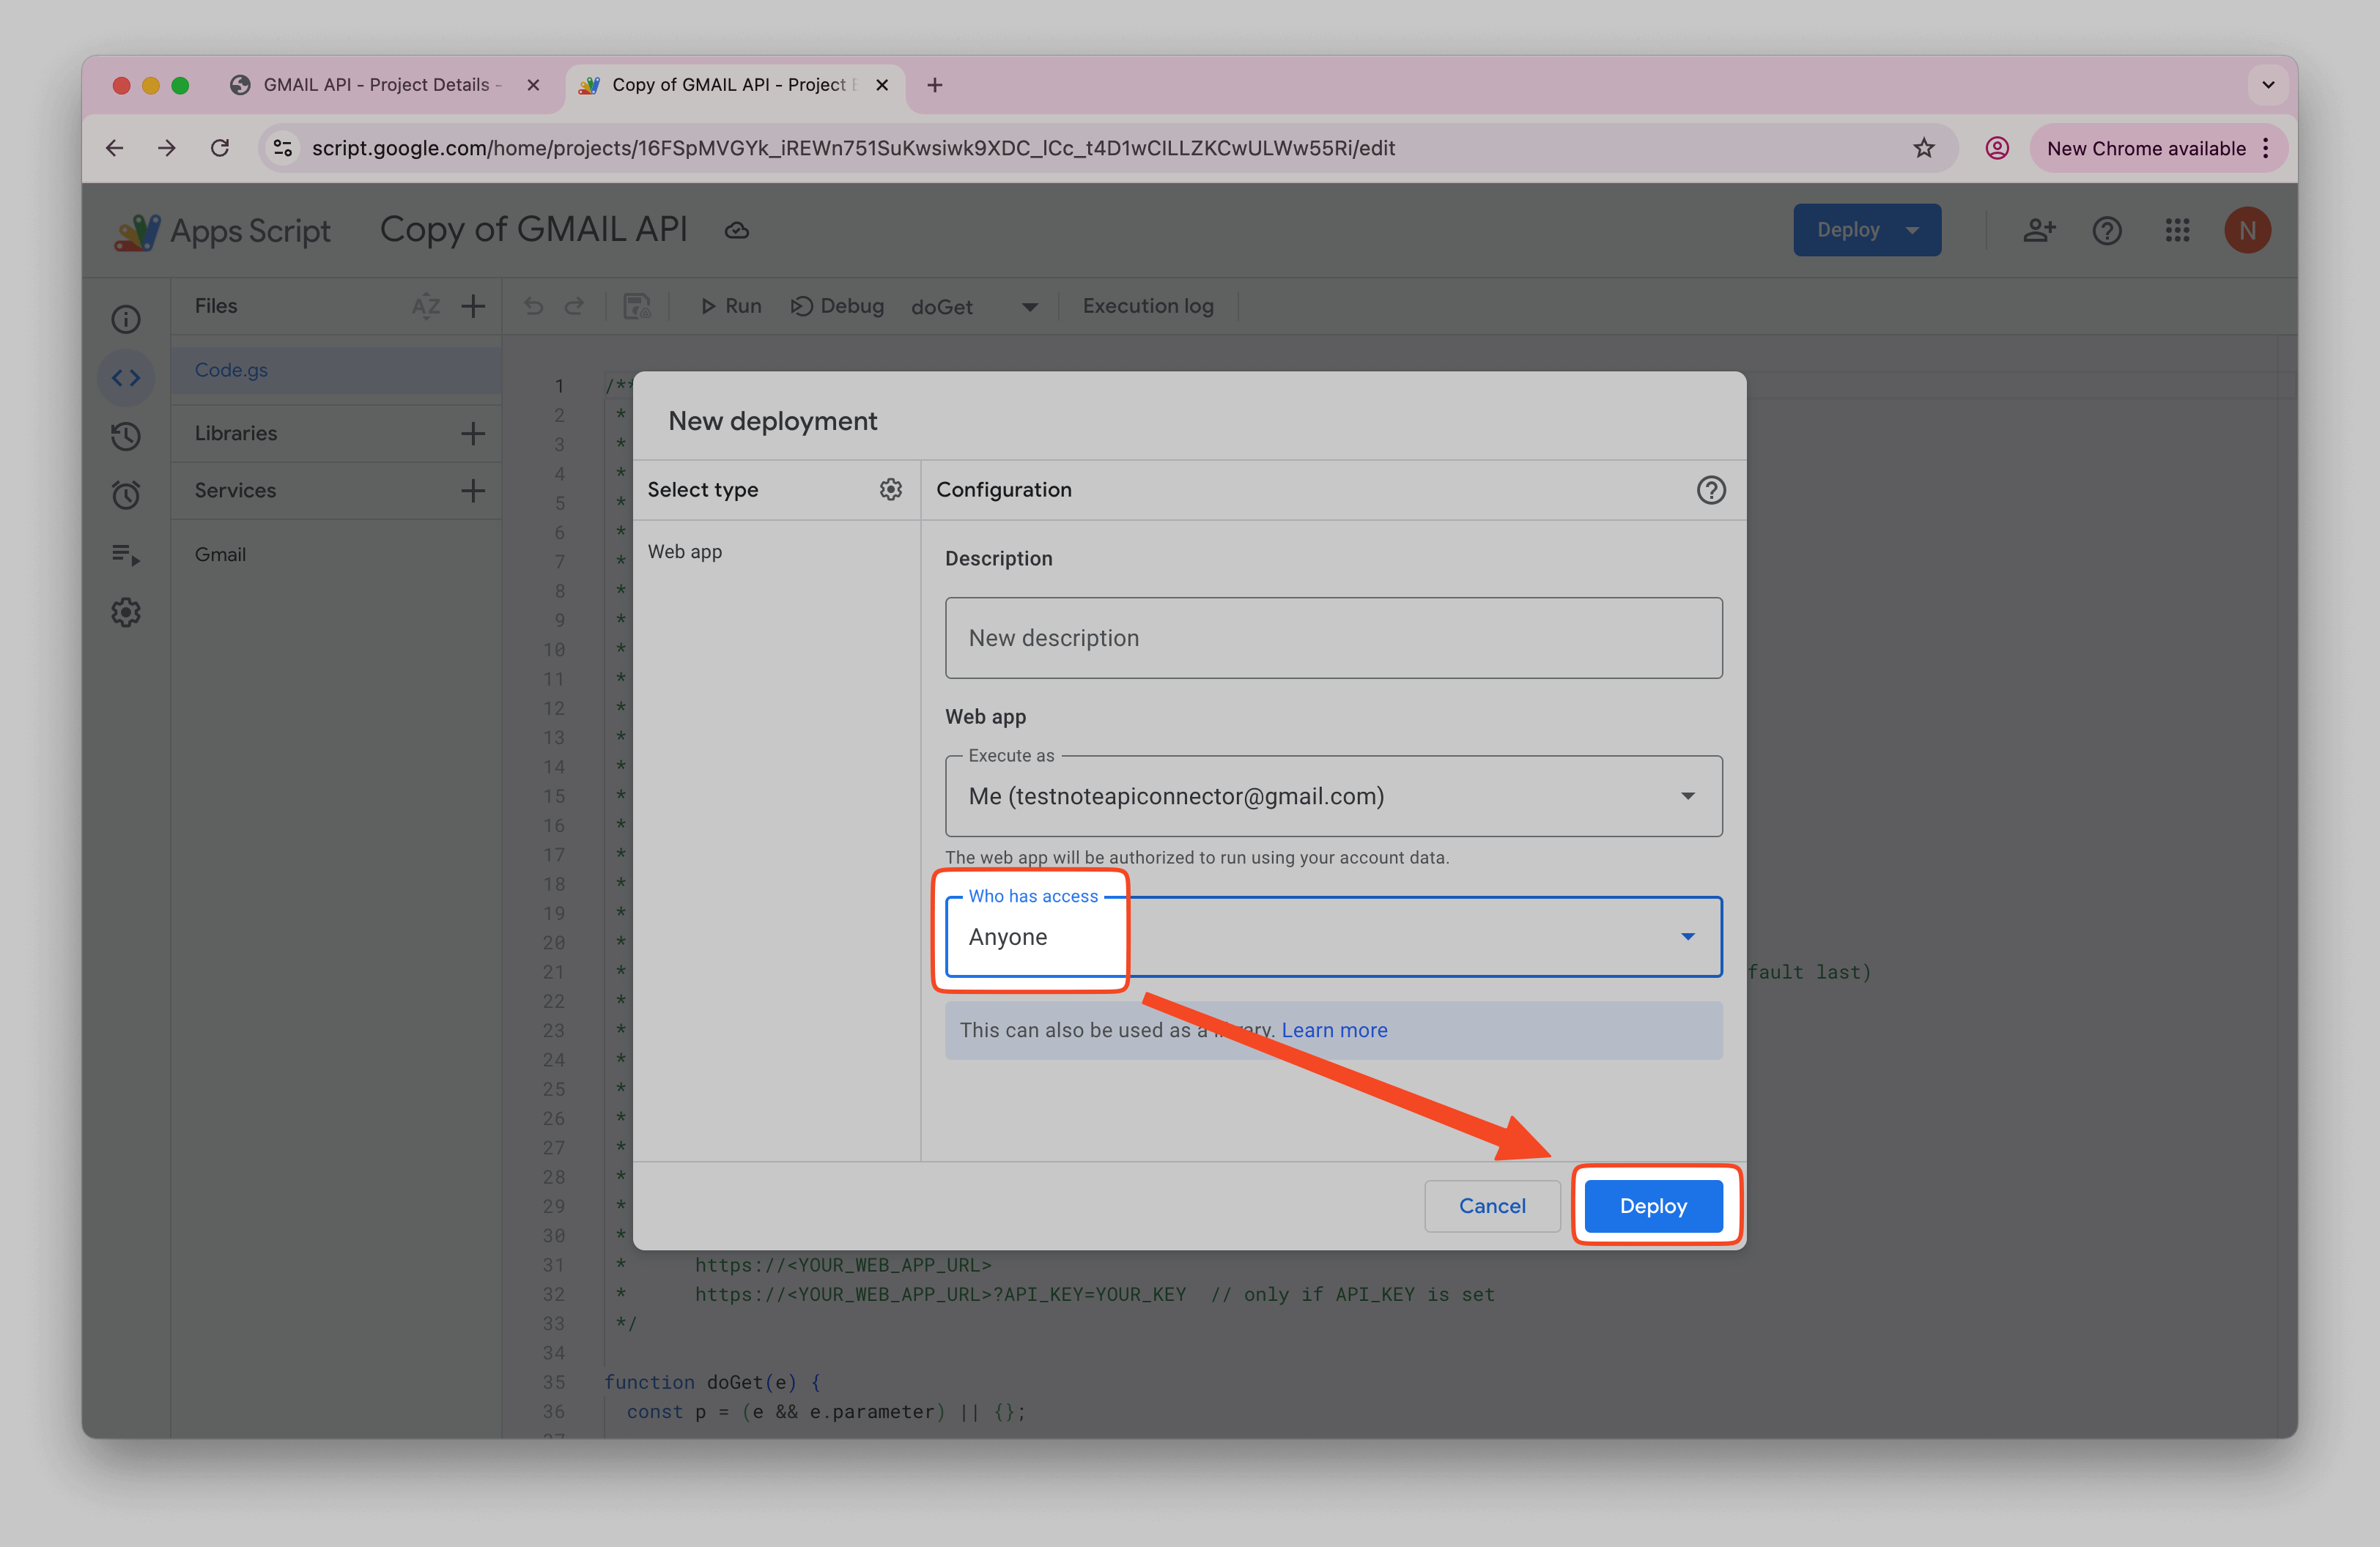
Task: Click the Services section label
Action: pyautogui.click(x=235, y=491)
